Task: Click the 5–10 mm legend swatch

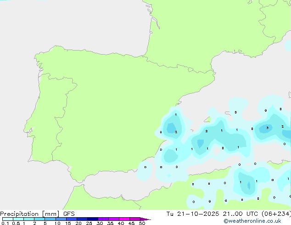Action: click(x=50, y=219)
